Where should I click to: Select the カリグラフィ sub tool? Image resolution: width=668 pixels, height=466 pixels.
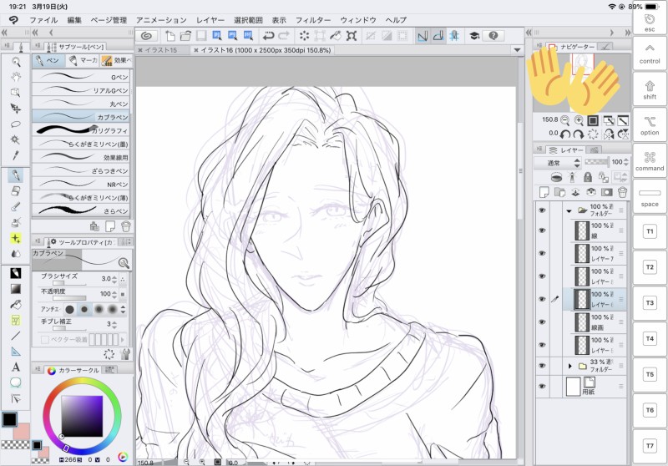[x=81, y=130]
